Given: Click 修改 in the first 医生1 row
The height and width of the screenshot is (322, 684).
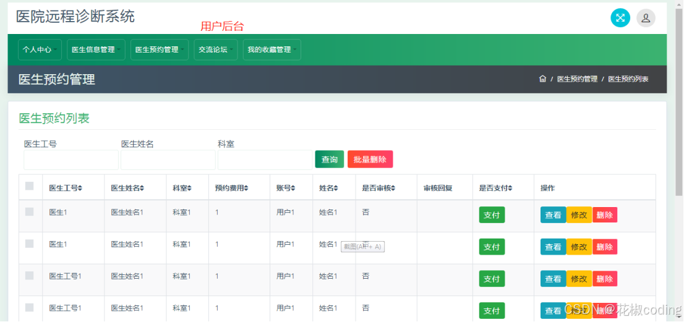Looking at the screenshot, I should [x=579, y=215].
